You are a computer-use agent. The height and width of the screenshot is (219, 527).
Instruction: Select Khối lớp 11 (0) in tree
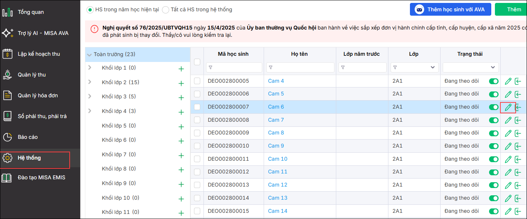(120, 212)
